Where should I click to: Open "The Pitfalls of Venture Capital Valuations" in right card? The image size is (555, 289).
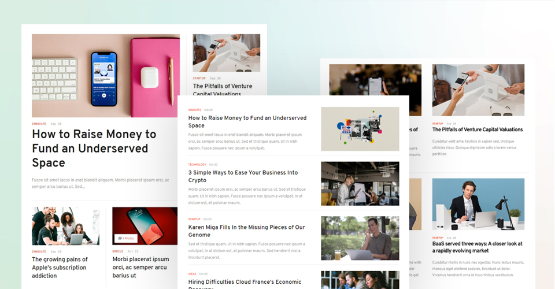pyautogui.click(x=478, y=129)
